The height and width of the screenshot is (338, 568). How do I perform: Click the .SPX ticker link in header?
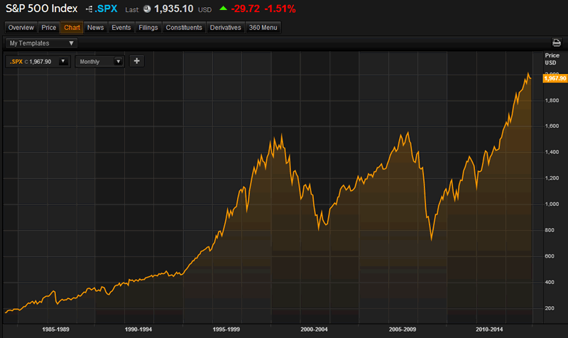point(106,9)
